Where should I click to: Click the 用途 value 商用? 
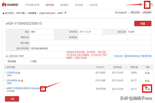(x=33, y=32)
